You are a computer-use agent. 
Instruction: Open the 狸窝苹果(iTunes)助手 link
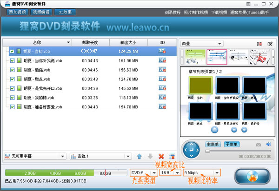pyautogui.click(x=249, y=13)
